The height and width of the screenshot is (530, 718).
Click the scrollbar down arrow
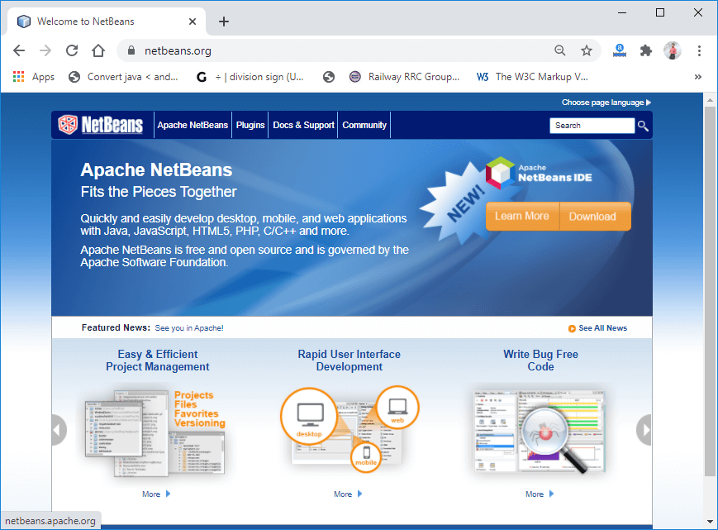709,521
